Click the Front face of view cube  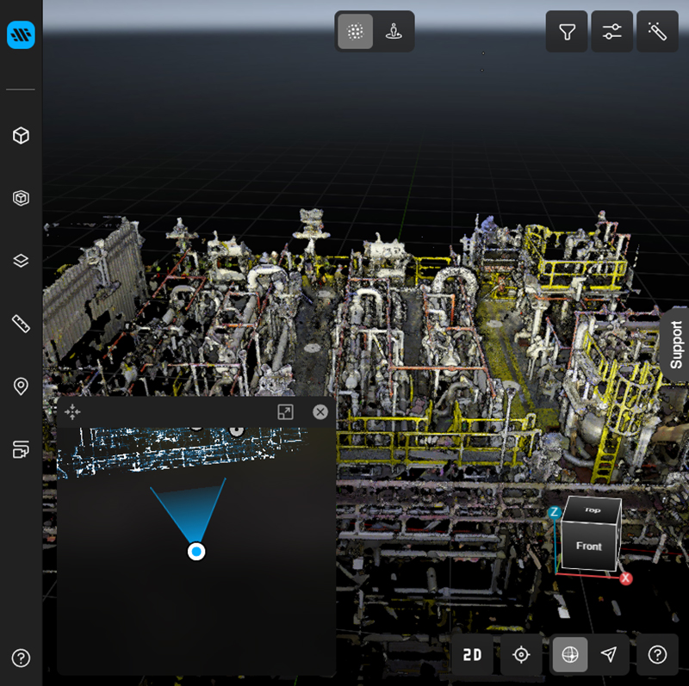589,546
